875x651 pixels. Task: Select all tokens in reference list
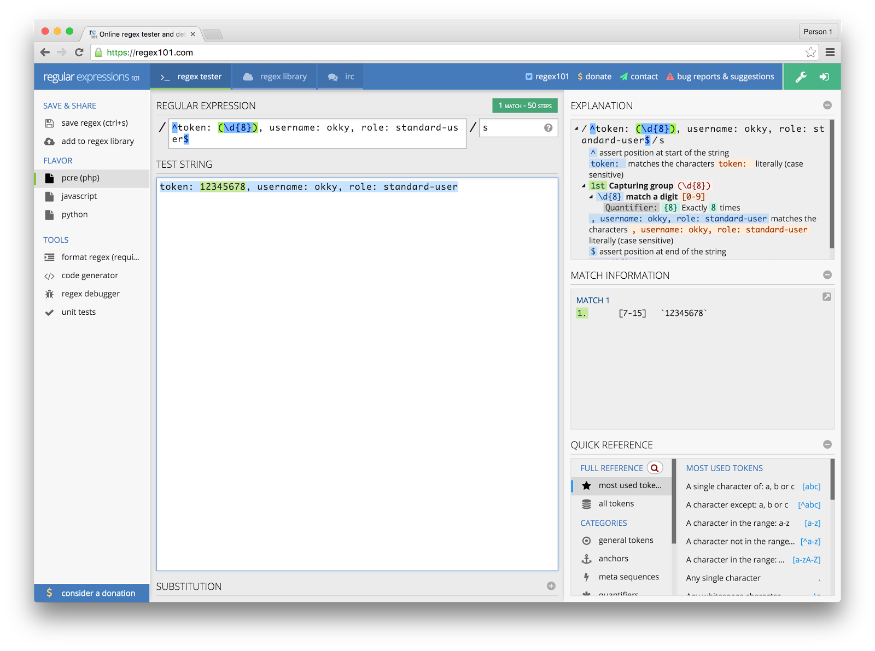(x=621, y=504)
